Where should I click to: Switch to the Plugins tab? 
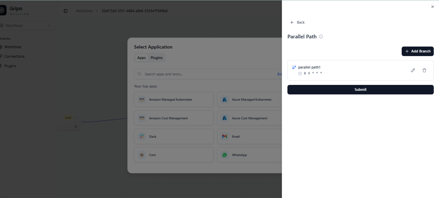click(x=156, y=58)
